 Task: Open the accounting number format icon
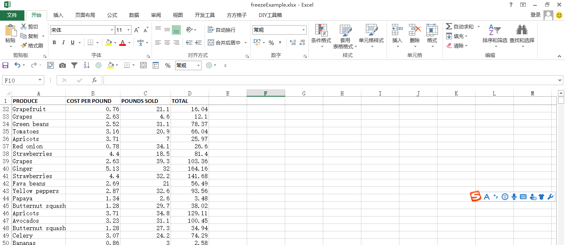tap(257, 43)
